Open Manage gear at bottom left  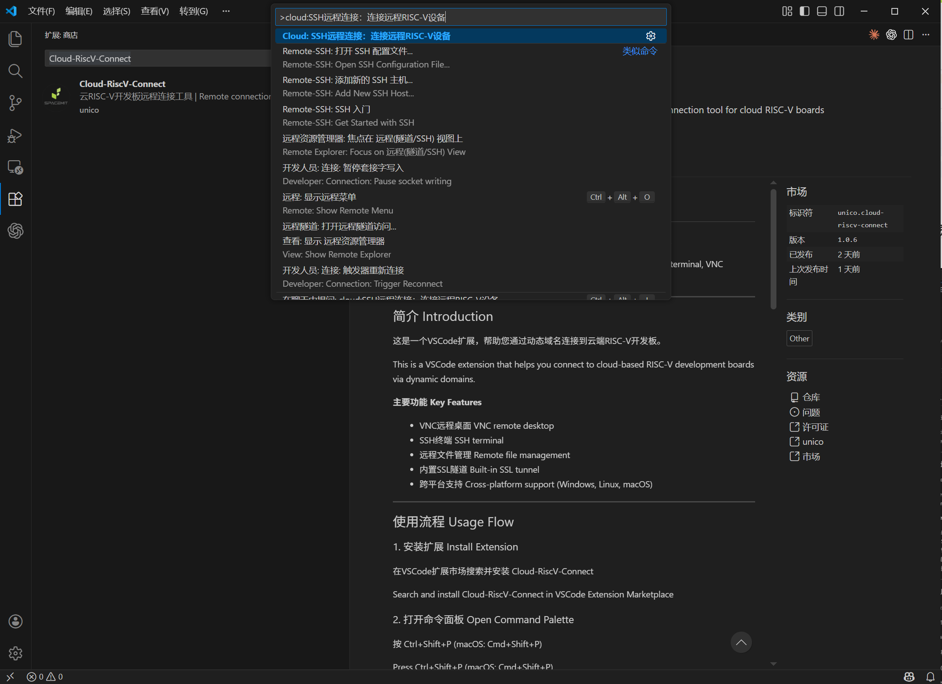coord(15,653)
